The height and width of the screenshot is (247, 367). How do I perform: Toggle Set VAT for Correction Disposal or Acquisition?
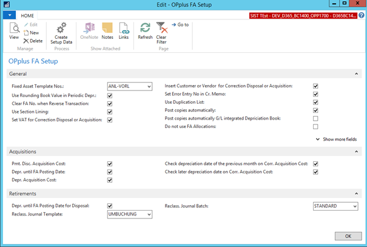coord(110,120)
